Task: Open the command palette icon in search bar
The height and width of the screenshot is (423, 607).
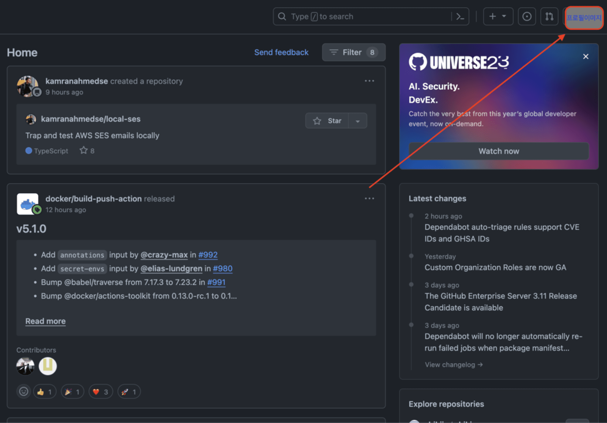Action: click(x=460, y=17)
